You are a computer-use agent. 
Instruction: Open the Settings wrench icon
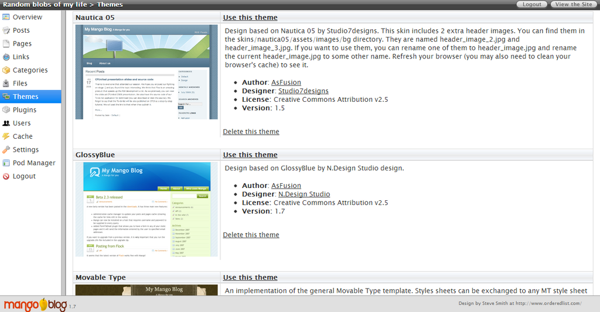[6, 149]
